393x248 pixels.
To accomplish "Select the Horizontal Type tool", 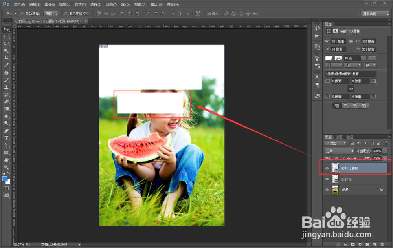I will (6, 138).
